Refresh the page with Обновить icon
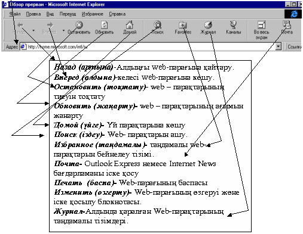 click(105, 25)
